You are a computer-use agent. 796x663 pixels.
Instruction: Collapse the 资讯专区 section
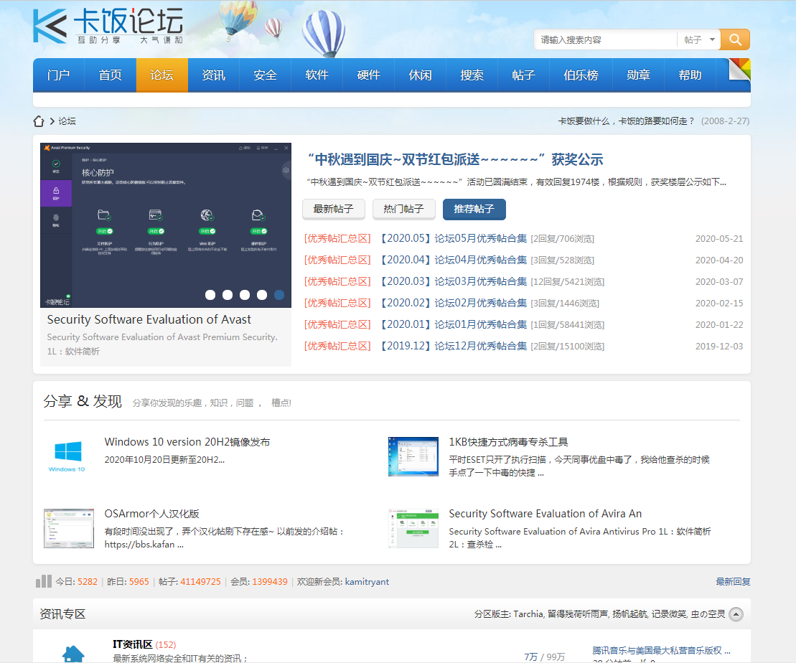coord(736,614)
